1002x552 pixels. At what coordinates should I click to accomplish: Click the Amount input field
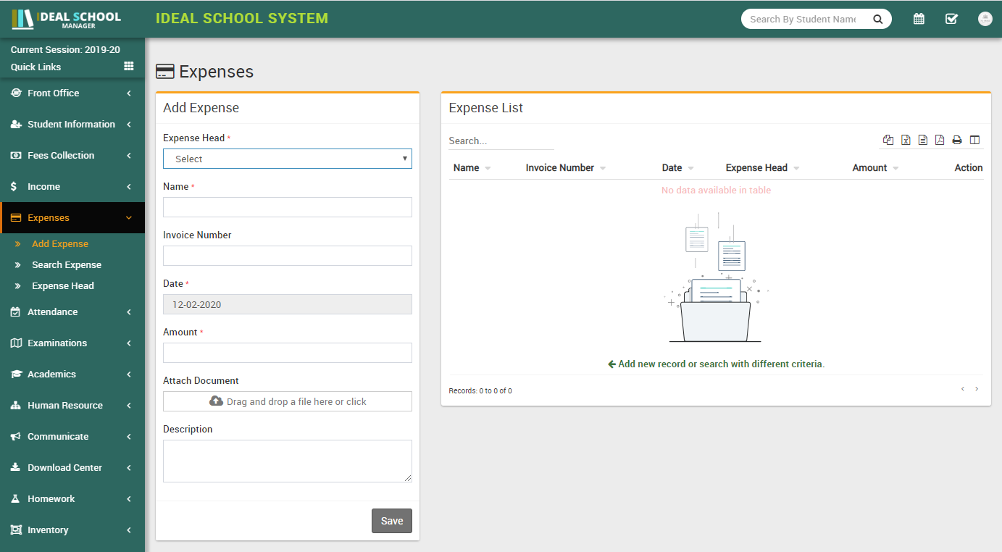click(x=288, y=353)
